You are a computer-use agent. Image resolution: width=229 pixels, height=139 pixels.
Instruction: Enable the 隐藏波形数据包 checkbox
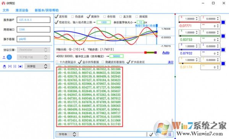[103, 62]
